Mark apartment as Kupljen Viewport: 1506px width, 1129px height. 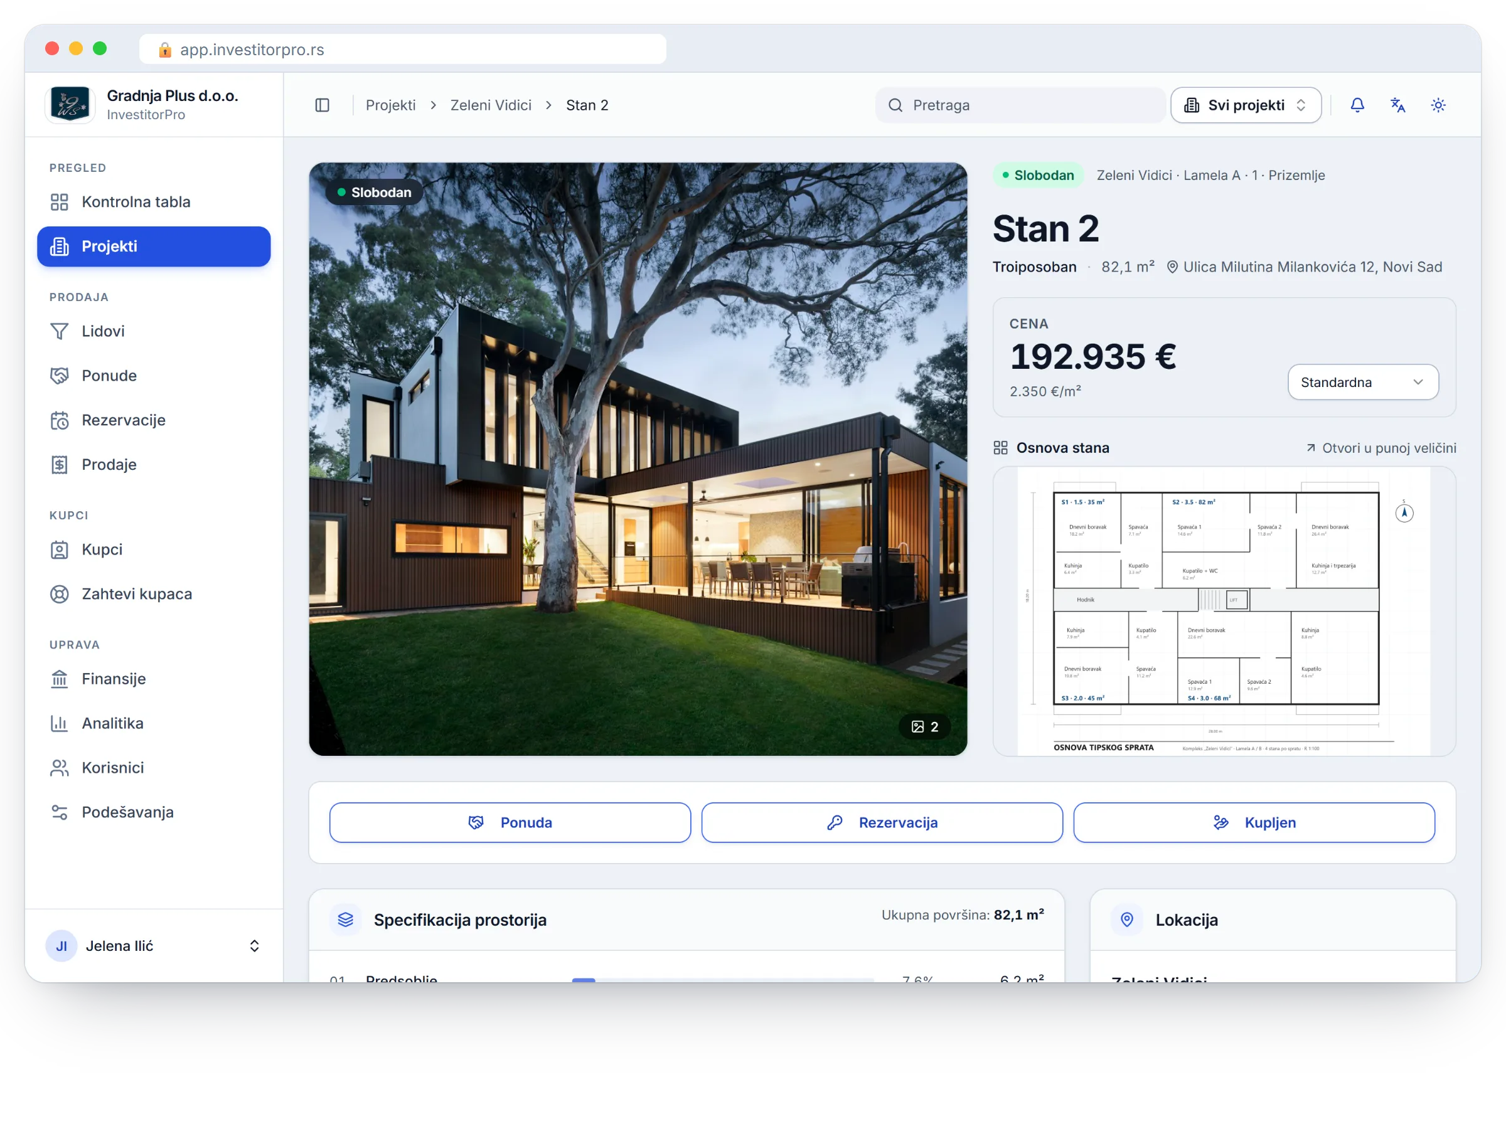(1254, 823)
